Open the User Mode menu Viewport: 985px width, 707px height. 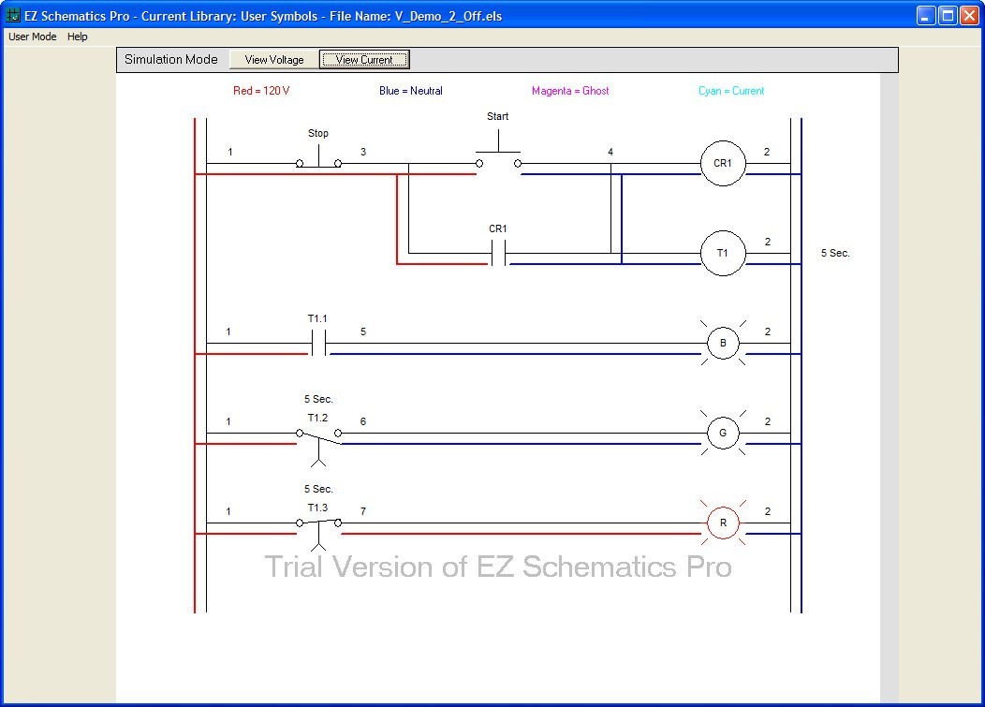click(x=32, y=37)
